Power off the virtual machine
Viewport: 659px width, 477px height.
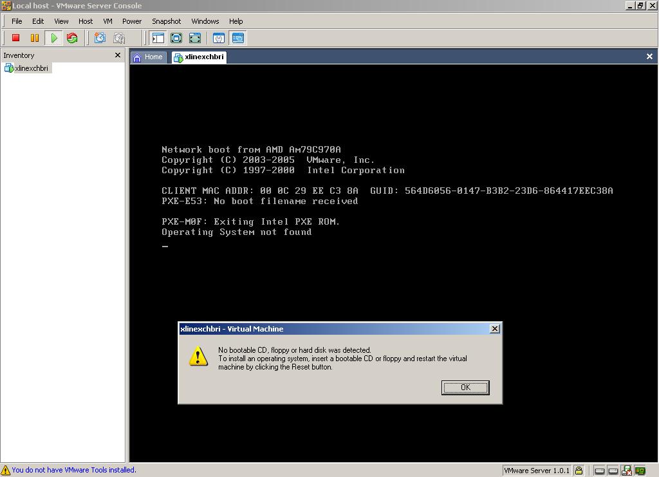[x=15, y=38]
